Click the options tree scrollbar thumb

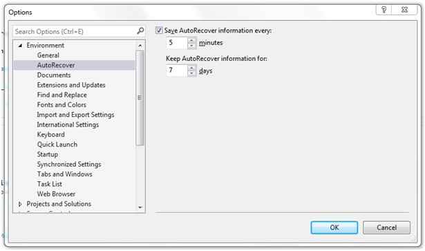click(140, 98)
